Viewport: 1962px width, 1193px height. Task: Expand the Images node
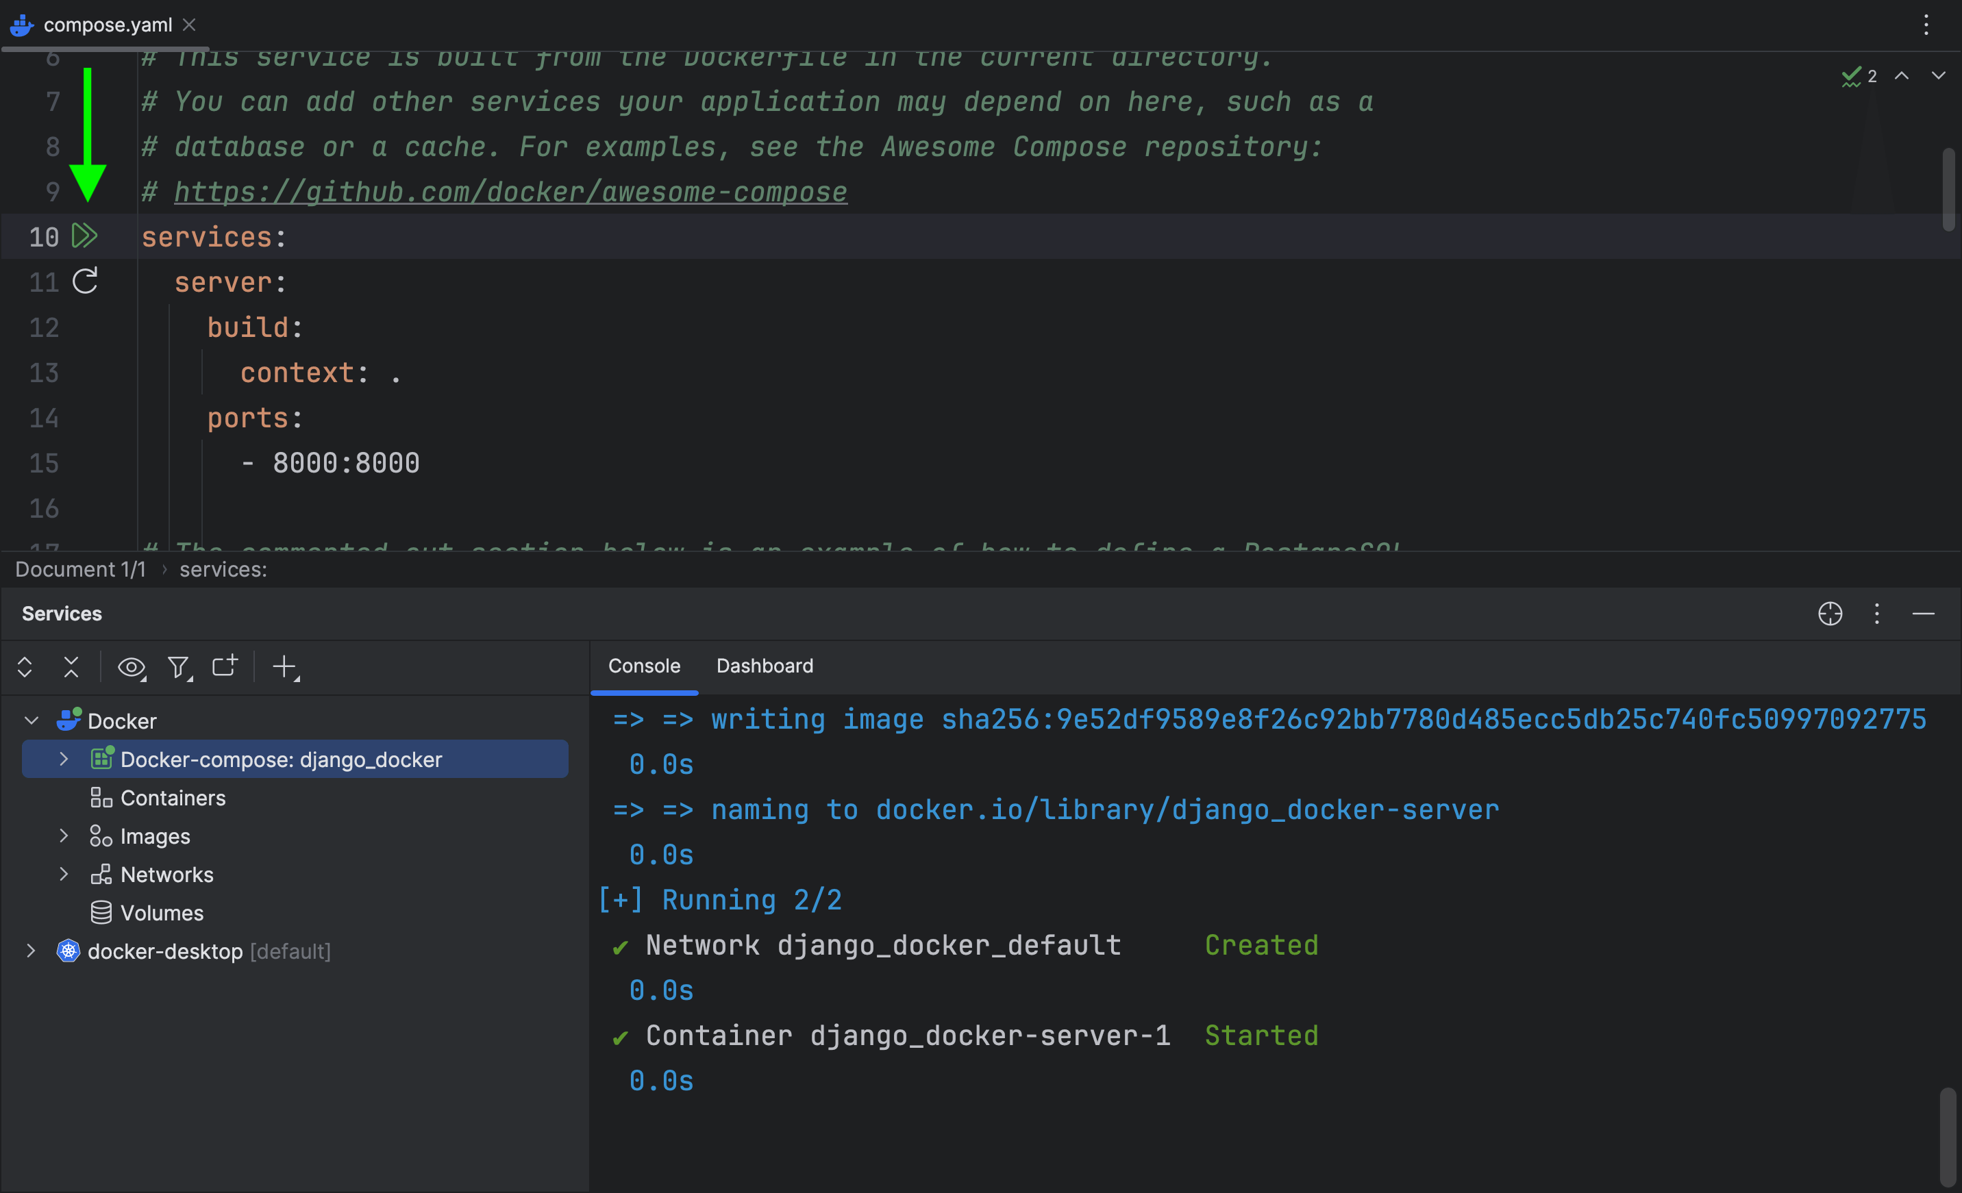(64, 836)
